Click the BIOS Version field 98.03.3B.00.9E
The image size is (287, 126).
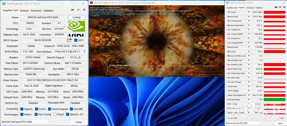(x=43, y=40)
